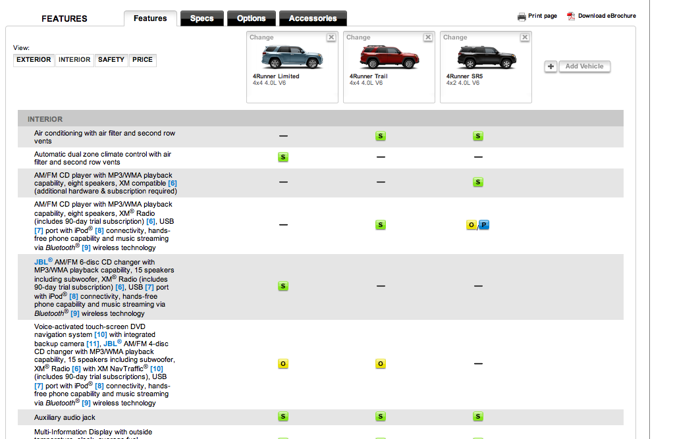Click yellow O icon in SR5 audio row
Screen dimensions: 673x439
click(471, 225)
